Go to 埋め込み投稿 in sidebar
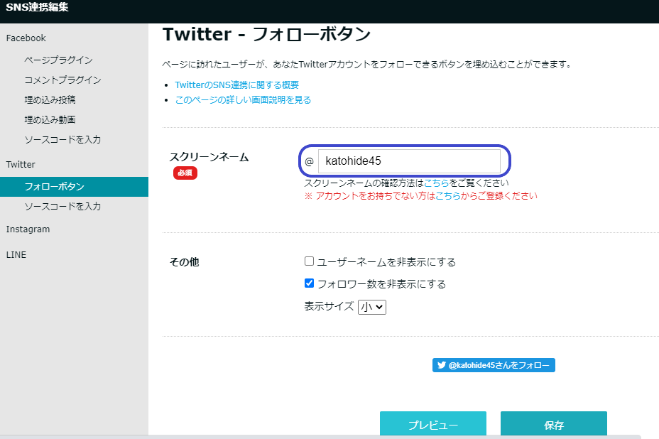Image resolution: width=659 pixels, height=439 pixels. [50, 99]
